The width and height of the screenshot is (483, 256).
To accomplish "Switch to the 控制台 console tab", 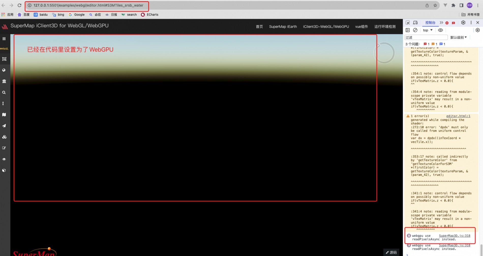I will coord(430,23).
